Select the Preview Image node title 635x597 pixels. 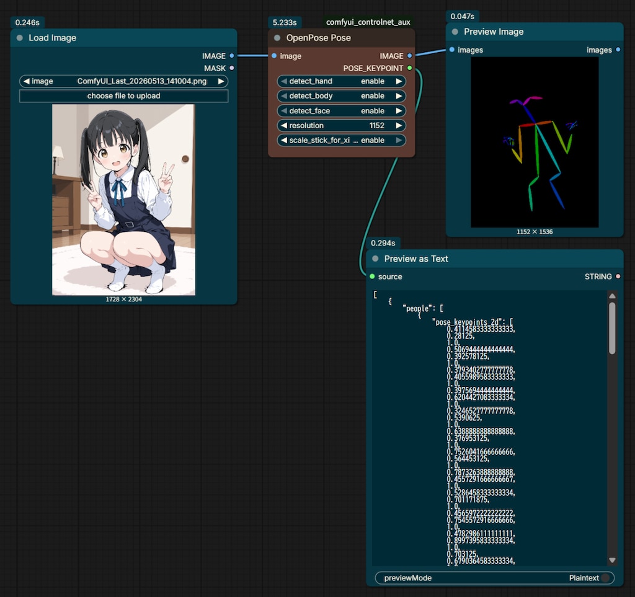494,32
